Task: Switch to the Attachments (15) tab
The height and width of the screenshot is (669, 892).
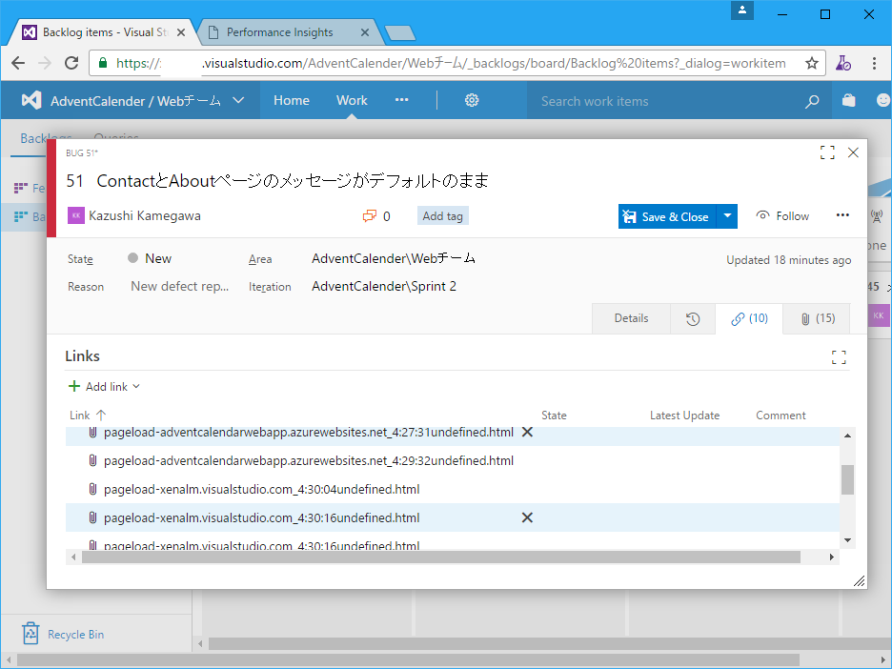Action: pos(817,318)
